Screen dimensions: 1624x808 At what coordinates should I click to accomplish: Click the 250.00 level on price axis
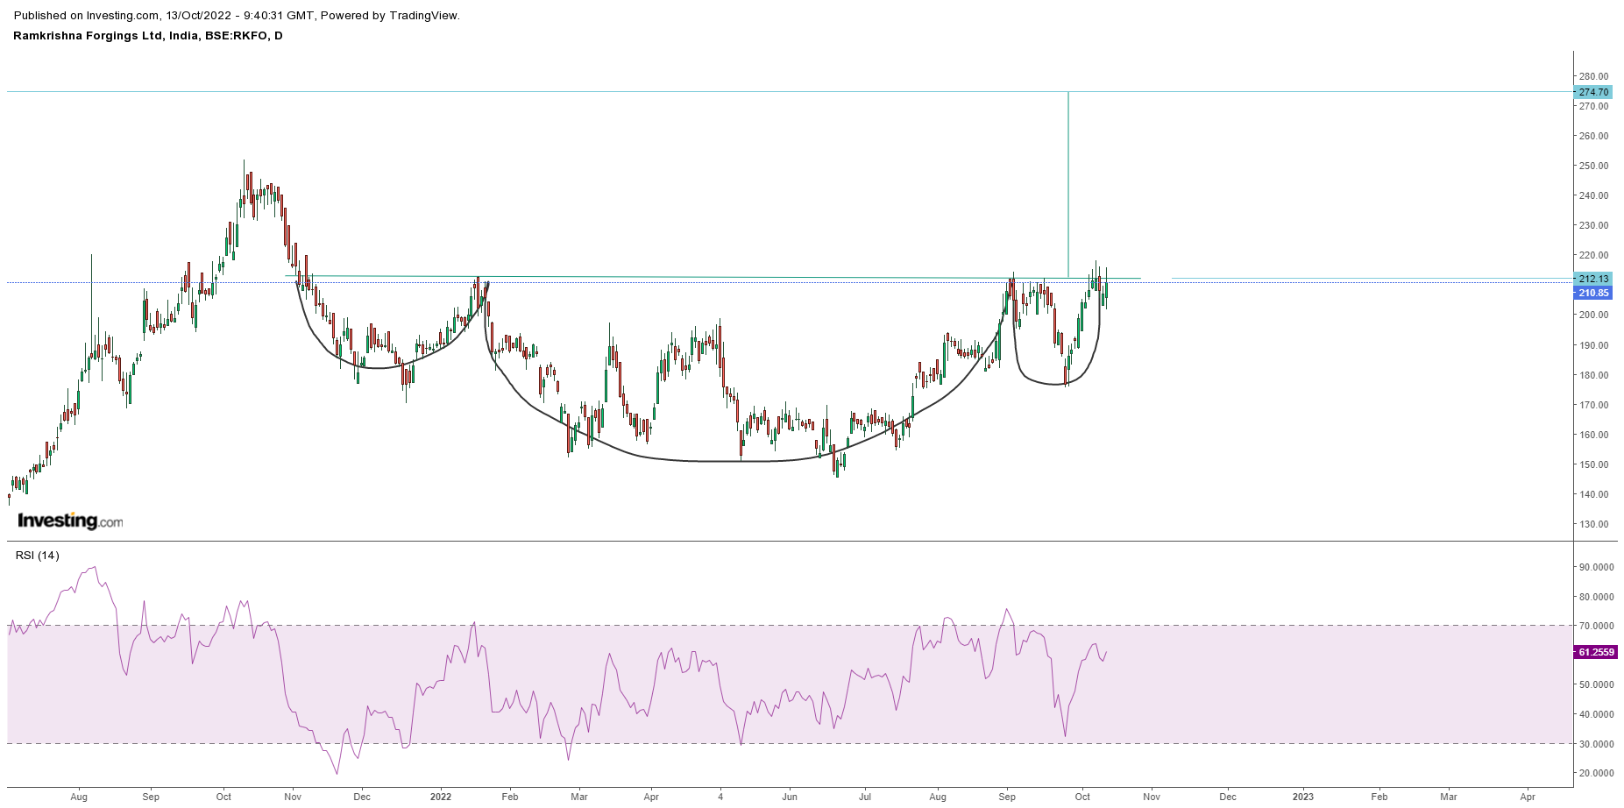click(1592, 166)
